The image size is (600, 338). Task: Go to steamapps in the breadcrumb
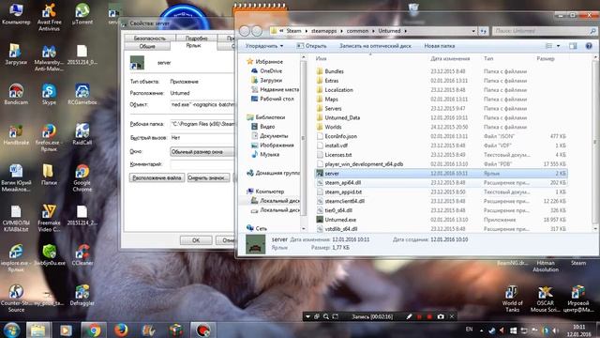click(x=323, y=31)
